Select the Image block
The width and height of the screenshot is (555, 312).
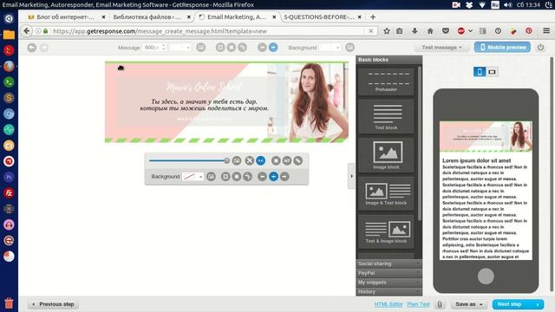(x=386, y=155)
